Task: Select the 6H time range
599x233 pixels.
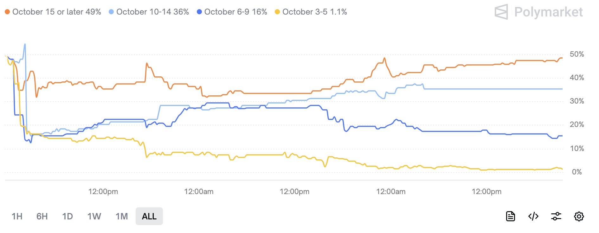Action: [x=42, y=217]
